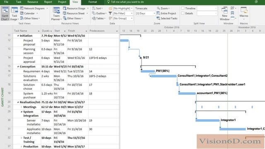Open the Outline options

[x=99, y=13]
